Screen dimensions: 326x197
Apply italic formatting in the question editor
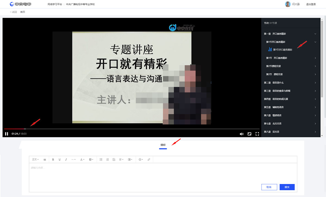66,160
